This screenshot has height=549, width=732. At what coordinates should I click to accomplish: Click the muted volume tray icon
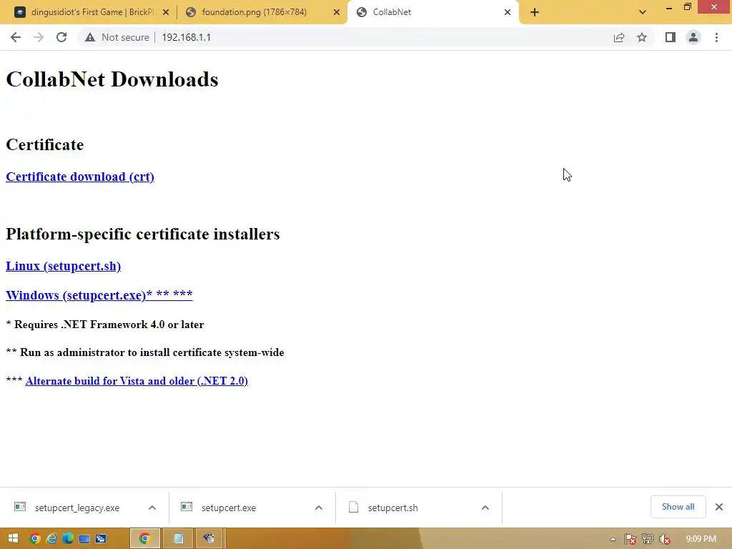click(664, 539)
